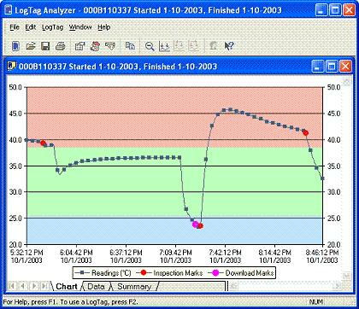Click the small icon at chart's bottom-right corner

click(346, 276)
